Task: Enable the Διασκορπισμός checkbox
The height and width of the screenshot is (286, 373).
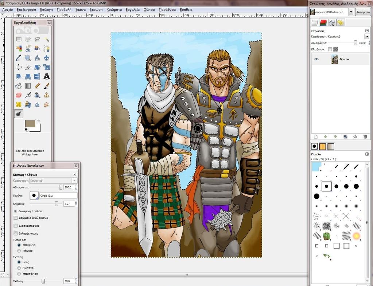Action: point(16,226)
